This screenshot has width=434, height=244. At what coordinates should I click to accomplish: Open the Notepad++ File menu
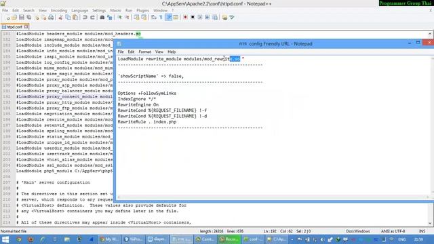tap(5, 11)
